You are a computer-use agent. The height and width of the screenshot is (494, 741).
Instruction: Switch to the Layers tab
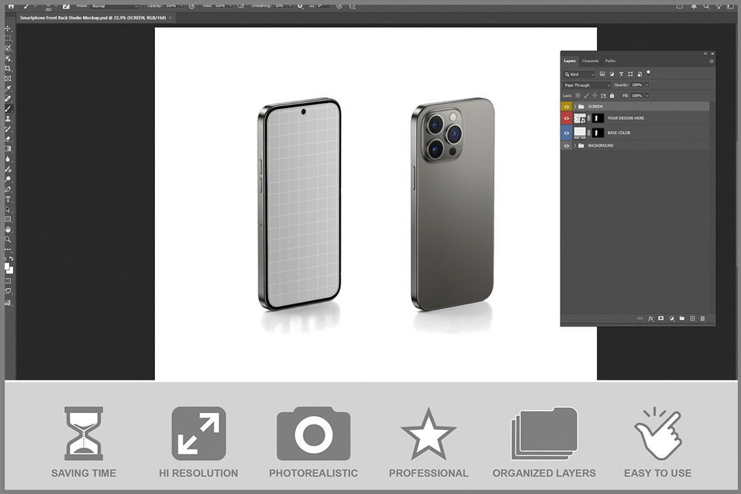point(569,61)
